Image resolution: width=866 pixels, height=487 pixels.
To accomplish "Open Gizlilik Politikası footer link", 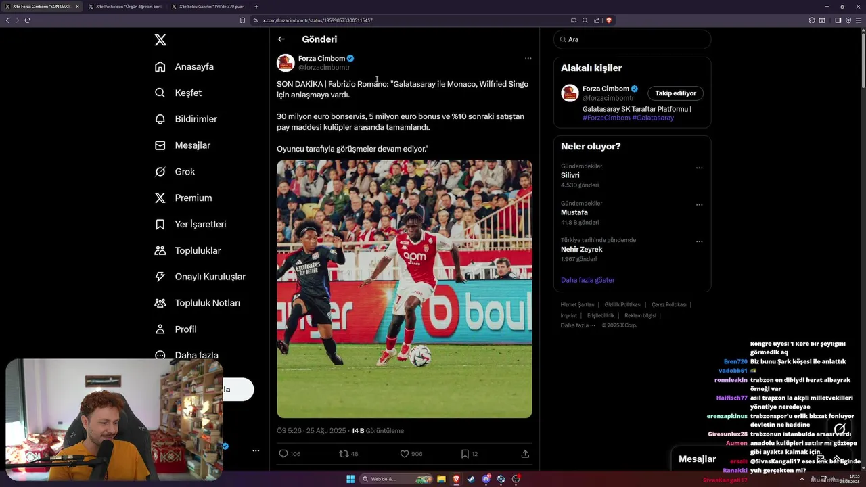I will click(x=623, y=305).
